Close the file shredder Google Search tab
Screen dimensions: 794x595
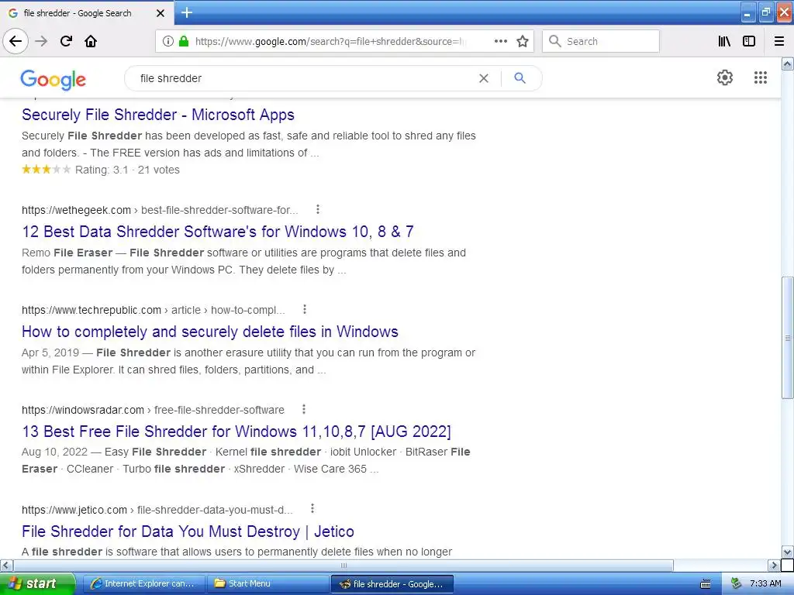click(160, 13)
